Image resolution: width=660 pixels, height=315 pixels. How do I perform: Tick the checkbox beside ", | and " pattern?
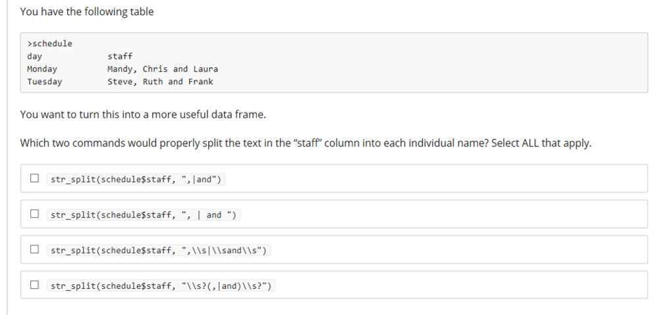tap(34, 214)
